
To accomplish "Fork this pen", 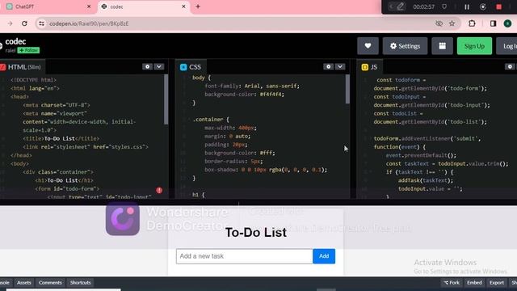I will coord(452,283).
